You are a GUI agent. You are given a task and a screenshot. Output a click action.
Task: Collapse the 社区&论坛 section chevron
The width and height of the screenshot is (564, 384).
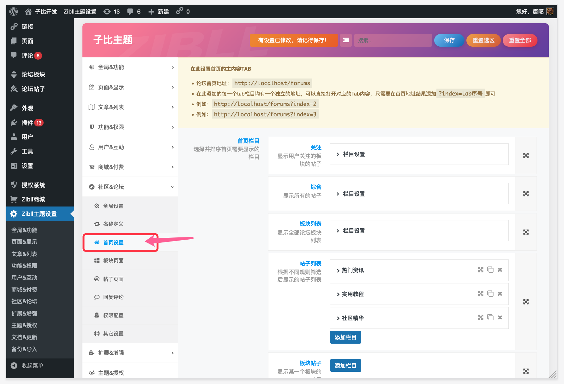[172, 187]
